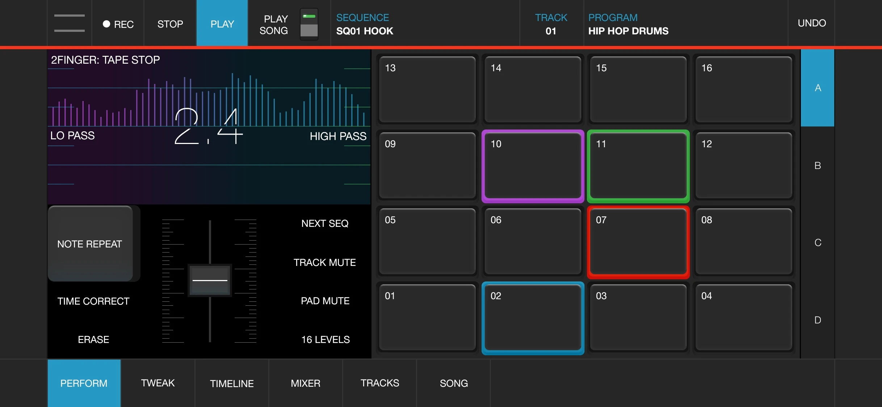The image size is (882, 407).
Task: Open the hamburger menu icon
Action: point(69,23)
